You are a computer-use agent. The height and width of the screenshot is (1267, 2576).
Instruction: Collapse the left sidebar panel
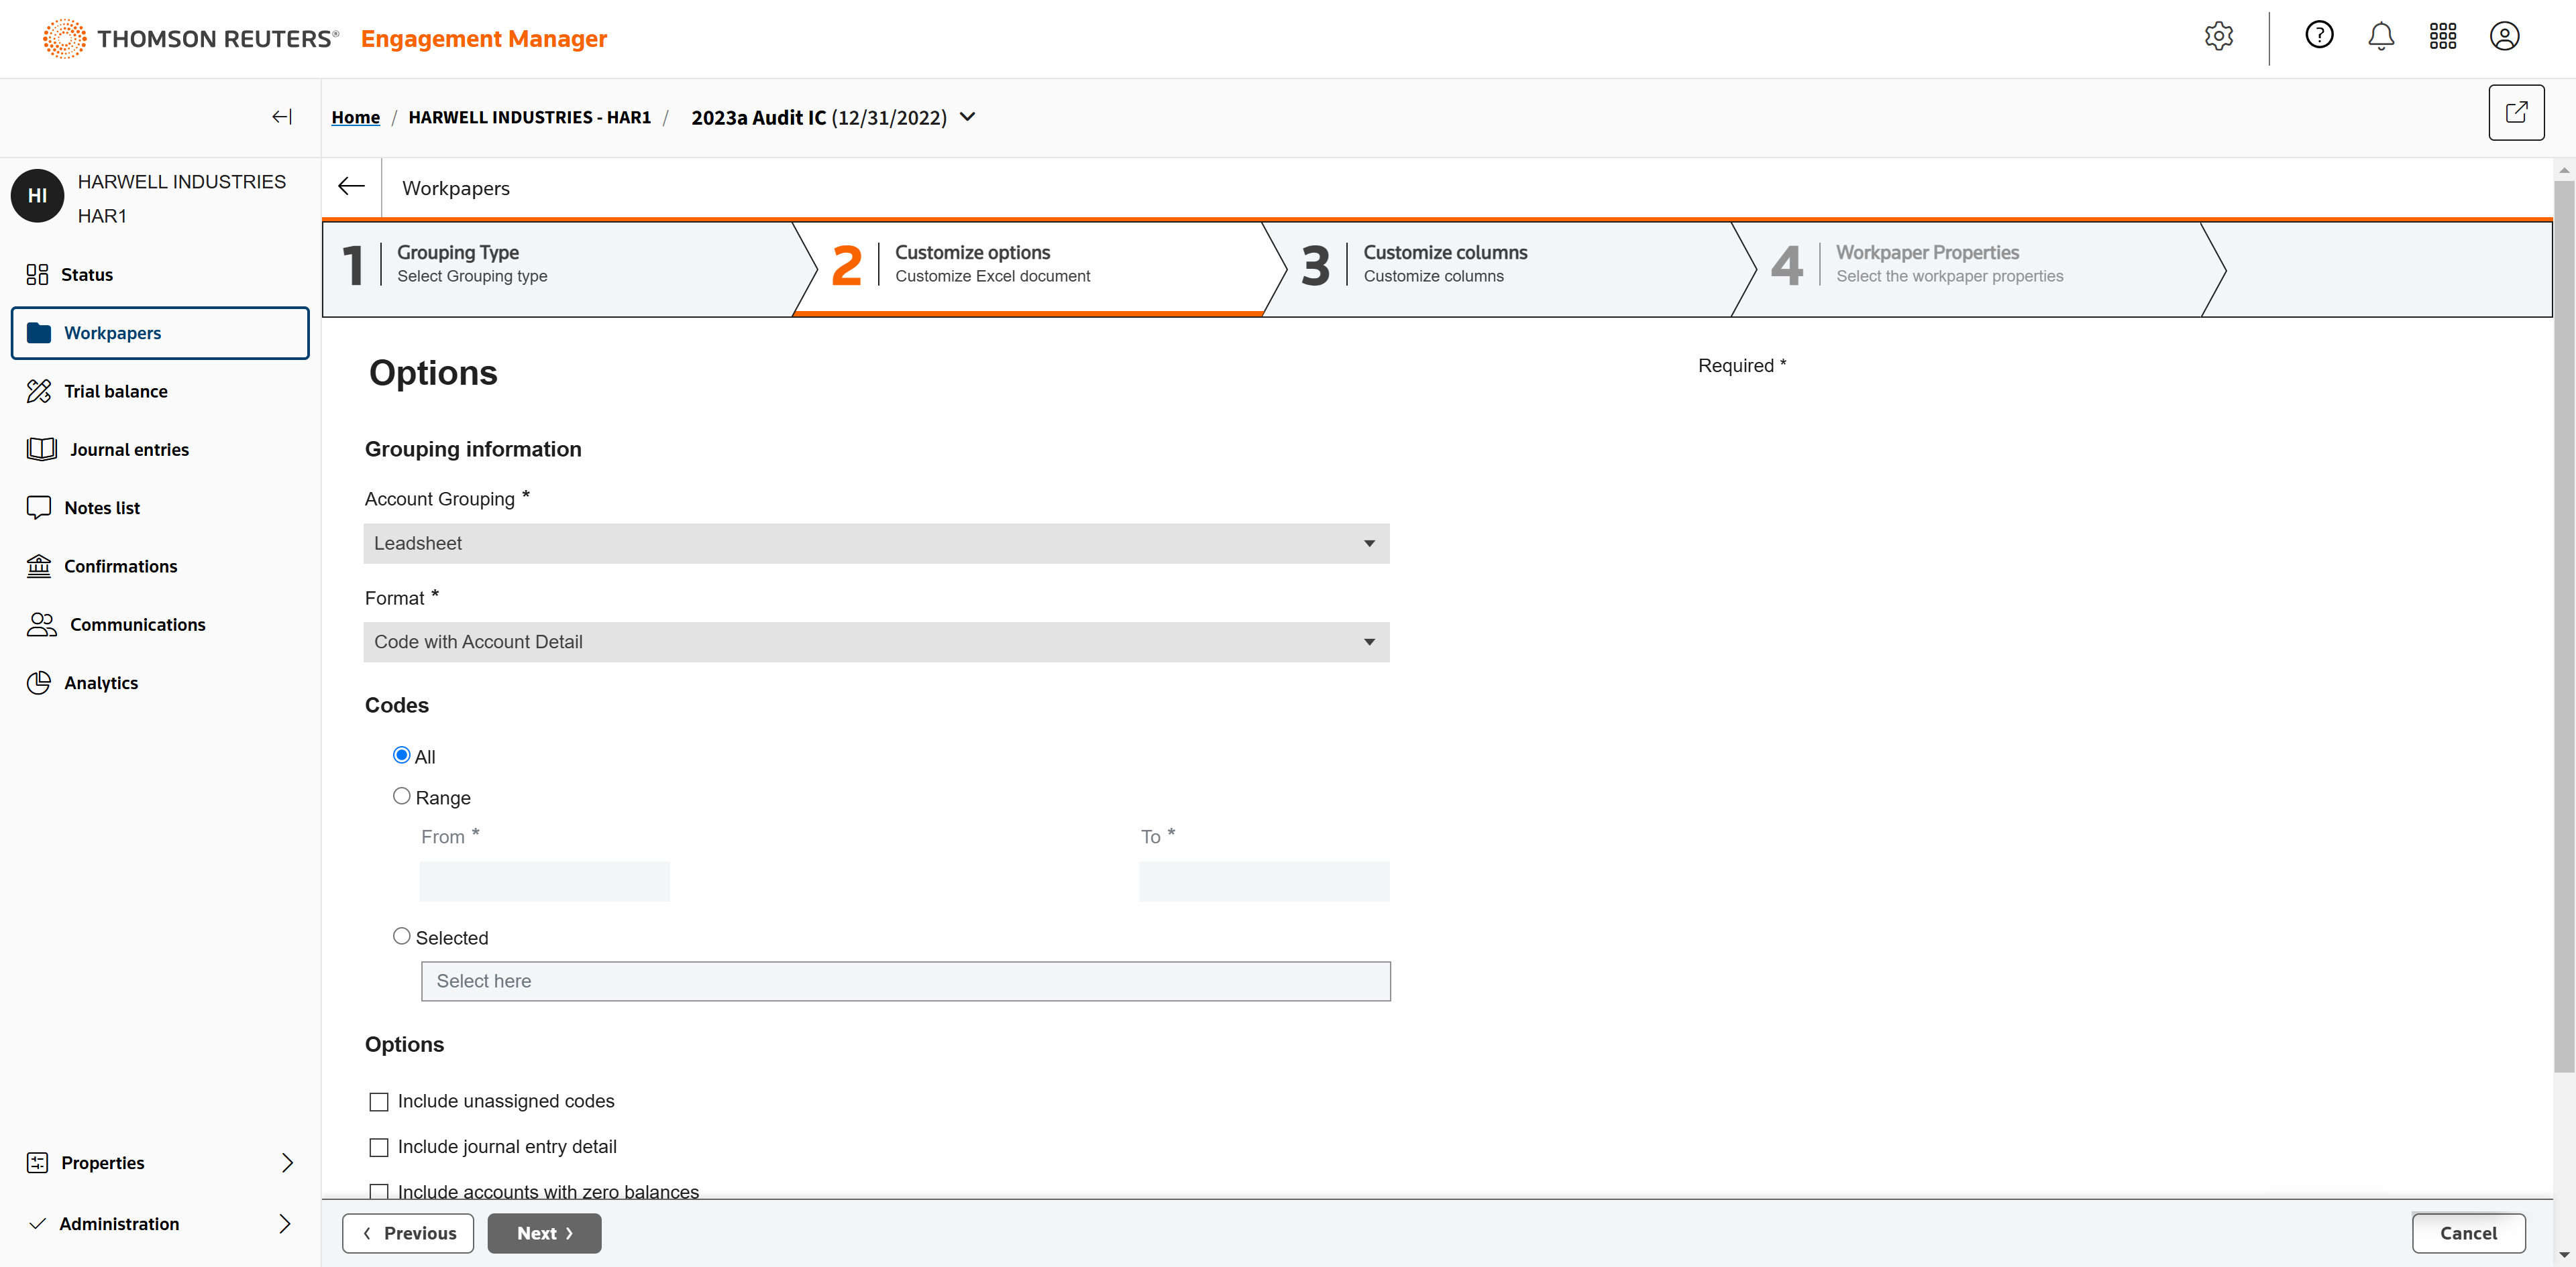[x=282, y=117]
